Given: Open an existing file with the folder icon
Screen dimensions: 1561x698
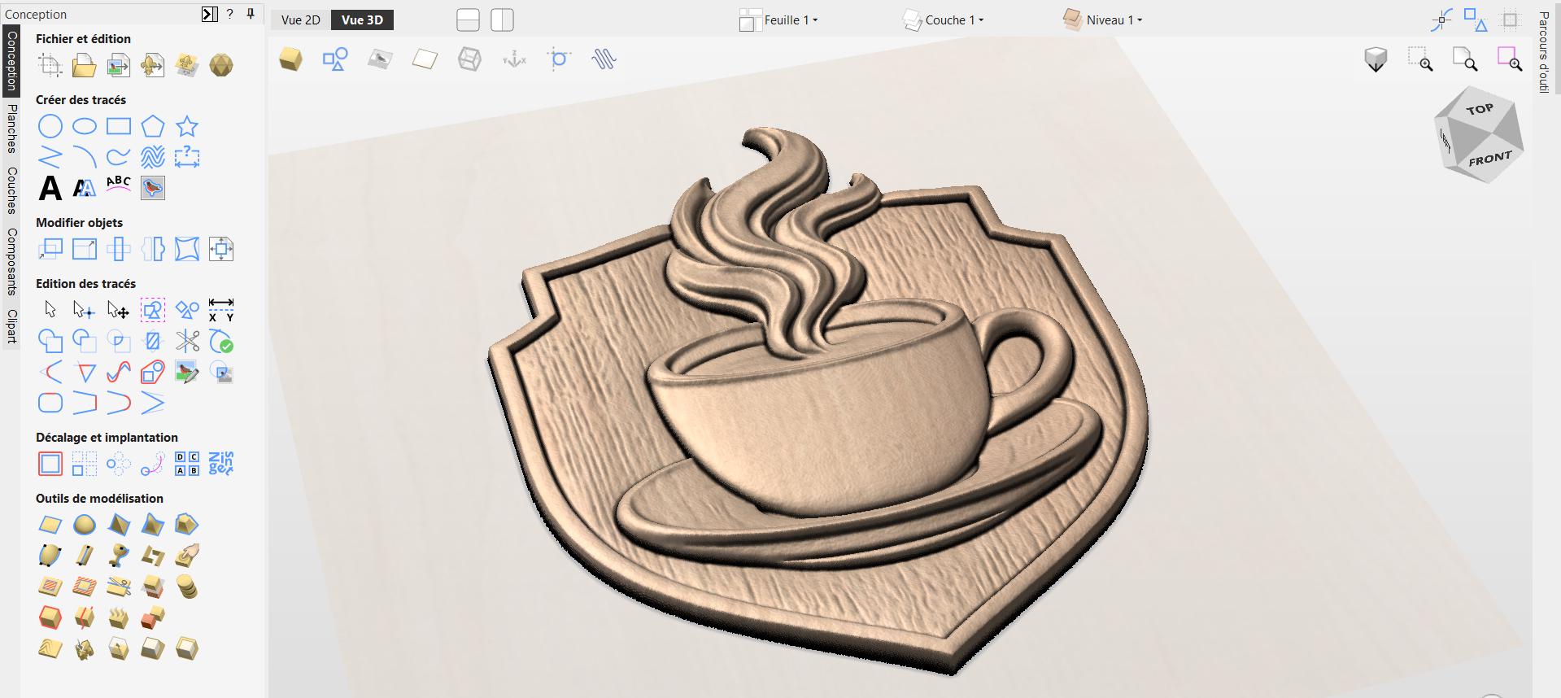Looking at the screenshot, I should [85, 65].
